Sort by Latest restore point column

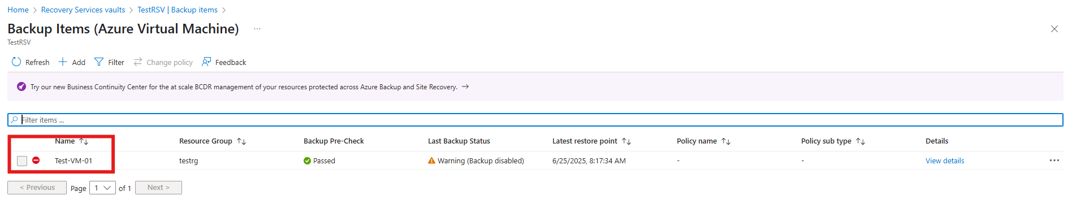click(x=626, y=141)
